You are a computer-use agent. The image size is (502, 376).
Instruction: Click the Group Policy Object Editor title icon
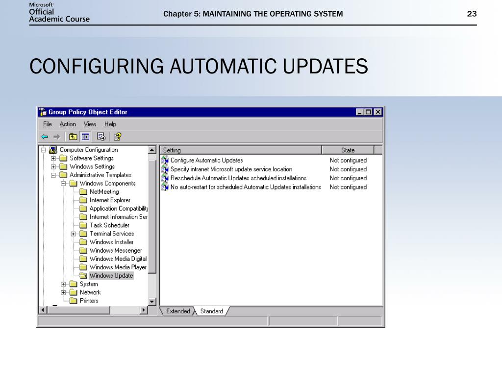pyautogui.click(x=43, y=112)
